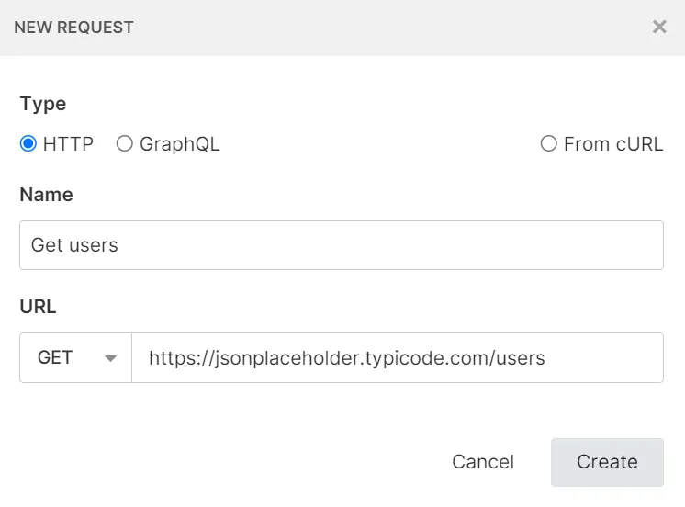Click the From cURL label text
This screenshot has height=507, width=685.
coord(613,144)
